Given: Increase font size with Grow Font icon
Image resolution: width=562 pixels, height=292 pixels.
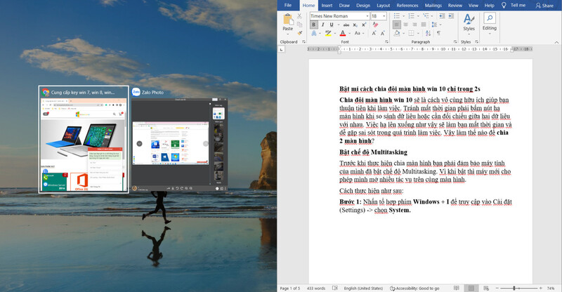Looking at the screenshot, I should [374, 33].
